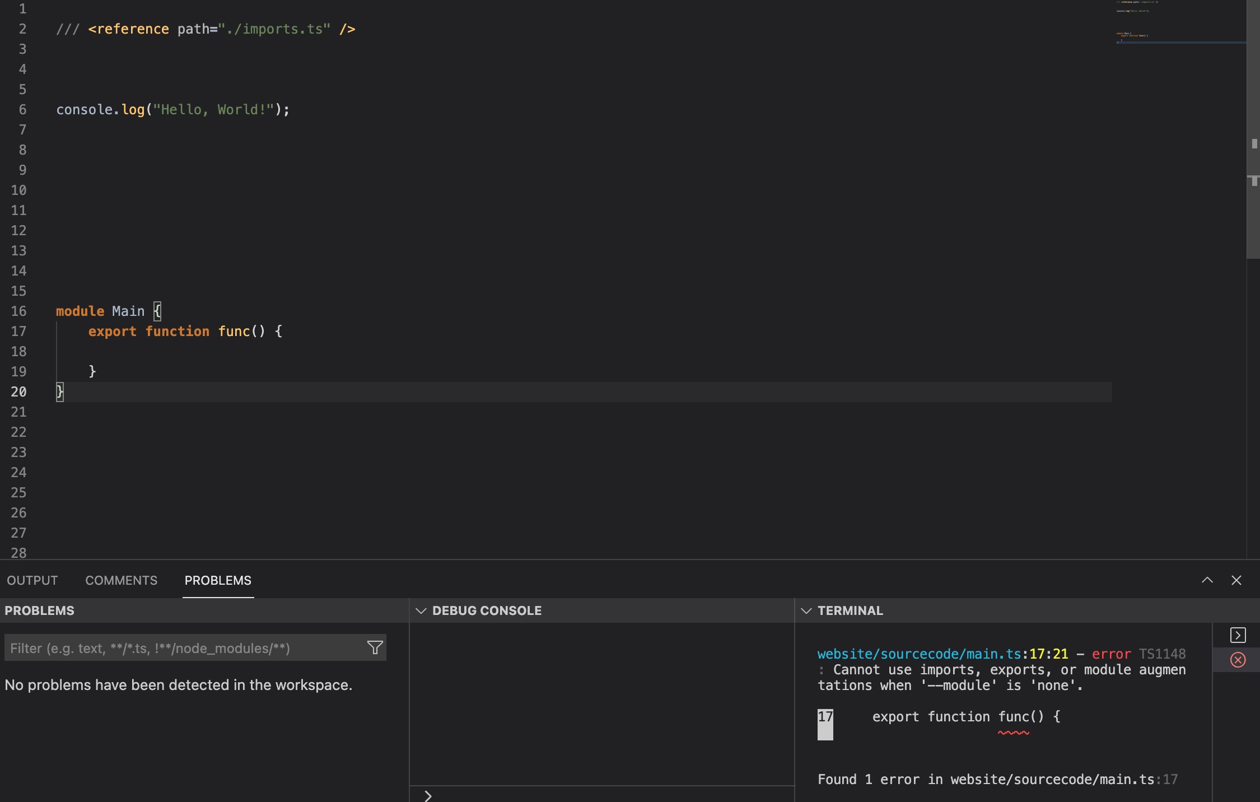Viewport: 1260px width, 802px height.
Task: Click line number 20 in the gutter
Action: pos(18,391)
